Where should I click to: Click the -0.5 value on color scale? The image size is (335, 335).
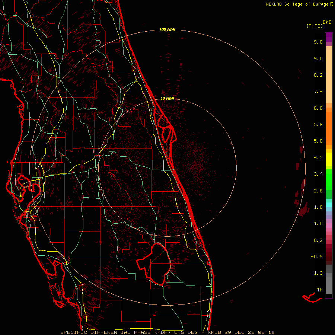coord(317,257)
